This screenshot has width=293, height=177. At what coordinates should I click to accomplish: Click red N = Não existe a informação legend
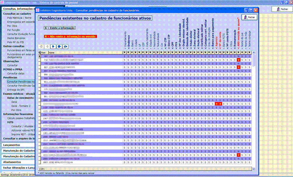click(x=71, y=36)
